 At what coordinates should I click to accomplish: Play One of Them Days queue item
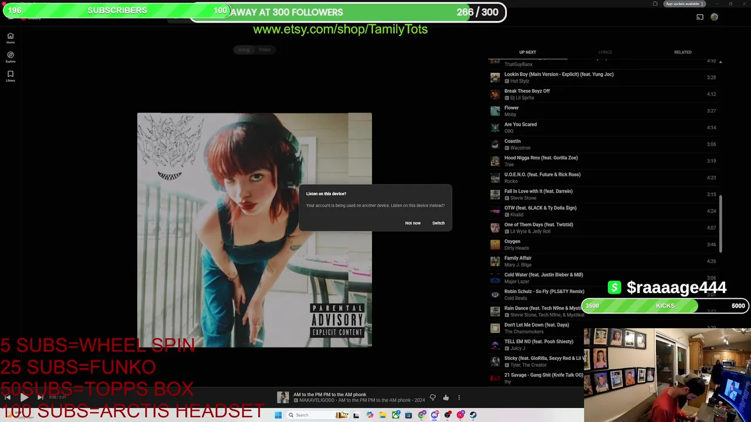[x=603, y=227]
